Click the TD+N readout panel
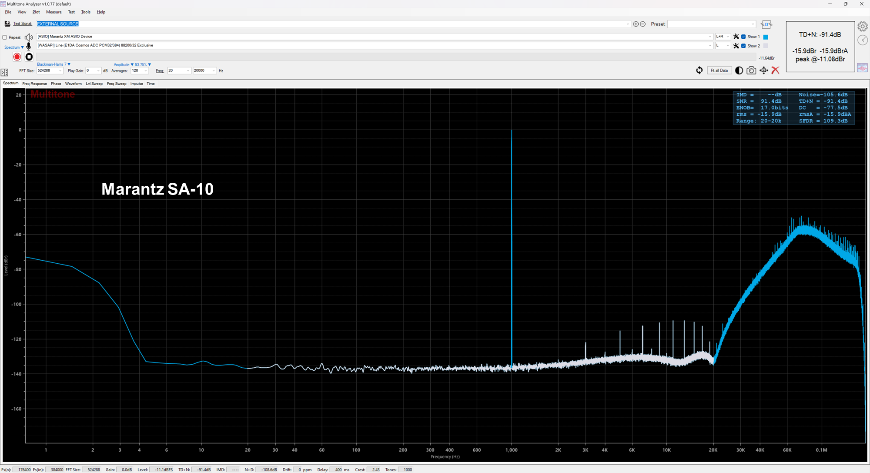 [820, 47]
